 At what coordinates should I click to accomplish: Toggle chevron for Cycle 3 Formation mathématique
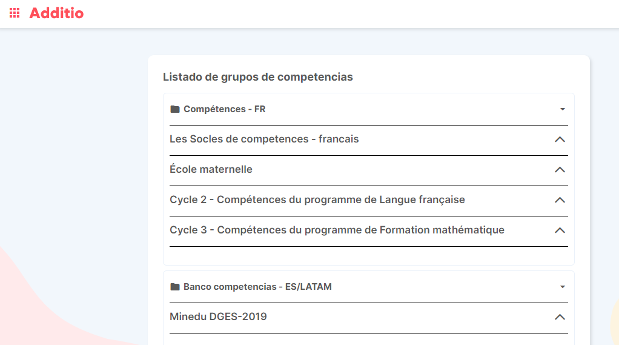pos(560,230)
